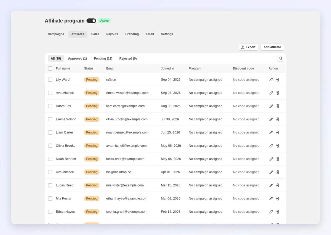Click login-arrow icon for Liam Carter

[x=277, y=133]
